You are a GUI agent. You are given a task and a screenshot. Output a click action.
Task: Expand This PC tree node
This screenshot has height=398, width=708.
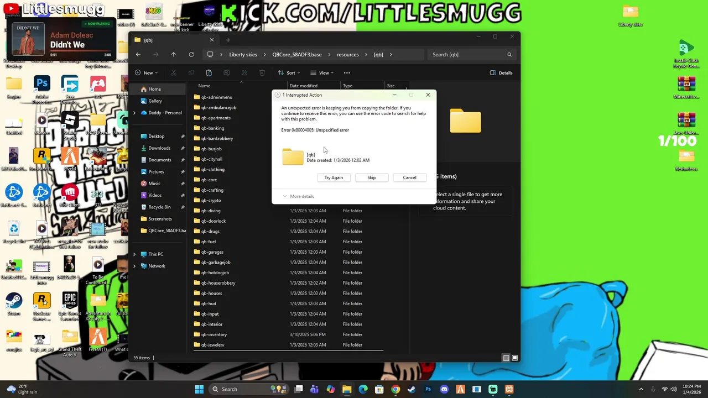[134, 254]
